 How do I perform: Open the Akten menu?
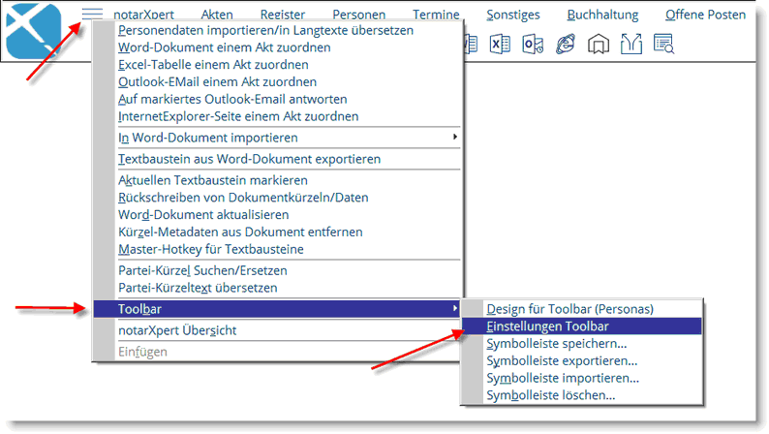(217, 15)
